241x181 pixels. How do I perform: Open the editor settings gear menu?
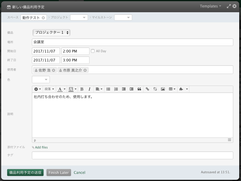coord(37,89)
